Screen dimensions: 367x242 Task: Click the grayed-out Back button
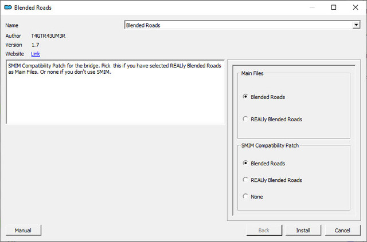coord(264,231)
